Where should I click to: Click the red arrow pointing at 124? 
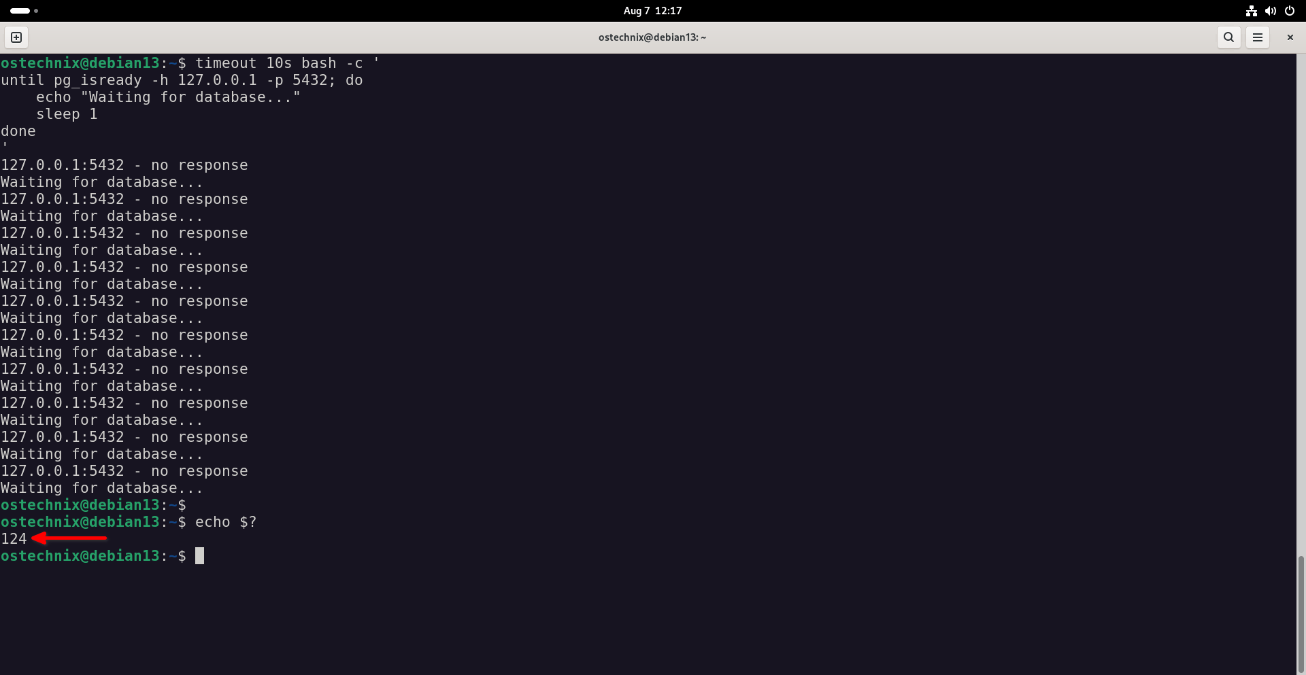pyautogui.click(x=69, y=538)
